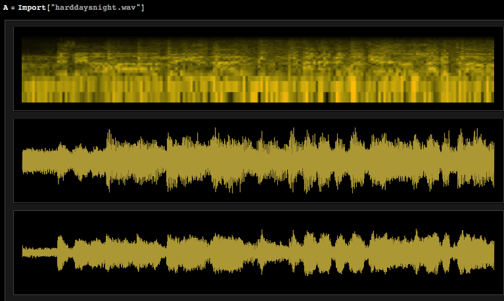Click the left edge of the spectrogram
This screenshot has width=504, height=301.
click(x=24, y=69)
